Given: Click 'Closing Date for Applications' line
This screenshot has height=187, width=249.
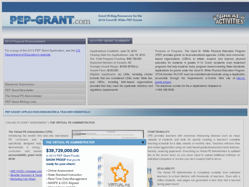Looking at the screenshot, I should click(x=117, y=55).
